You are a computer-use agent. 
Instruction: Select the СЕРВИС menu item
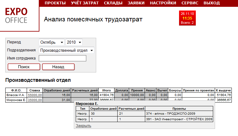(190, 3)
